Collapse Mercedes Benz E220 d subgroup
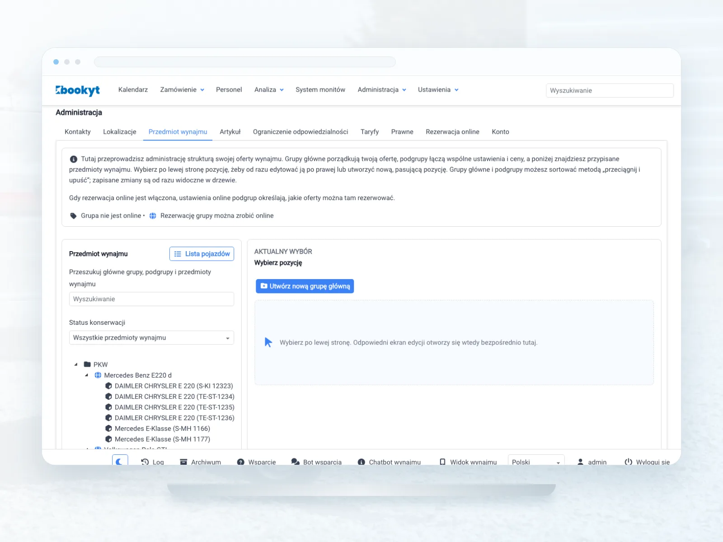This screenshot has width=723, height=542. [x=86, y=375]
